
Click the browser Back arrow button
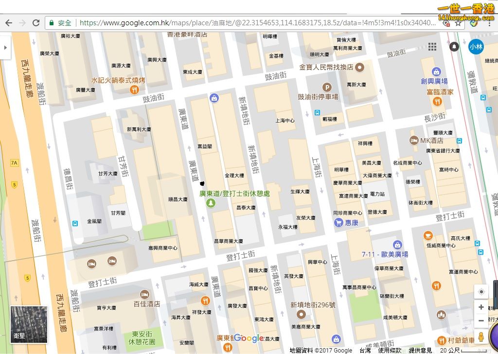[x=8, y=23]
